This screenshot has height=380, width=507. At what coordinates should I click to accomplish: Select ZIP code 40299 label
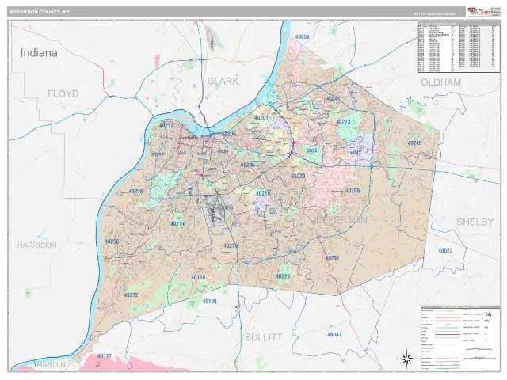coord(353,191)
